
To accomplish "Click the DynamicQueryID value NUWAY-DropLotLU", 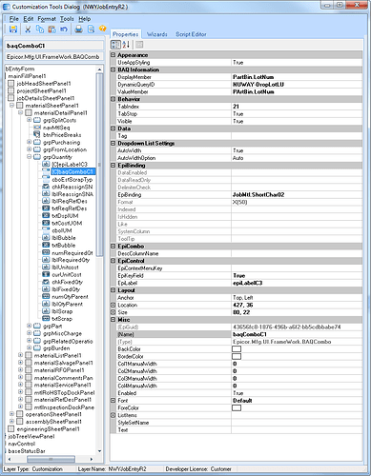I will tap(258, 85).
